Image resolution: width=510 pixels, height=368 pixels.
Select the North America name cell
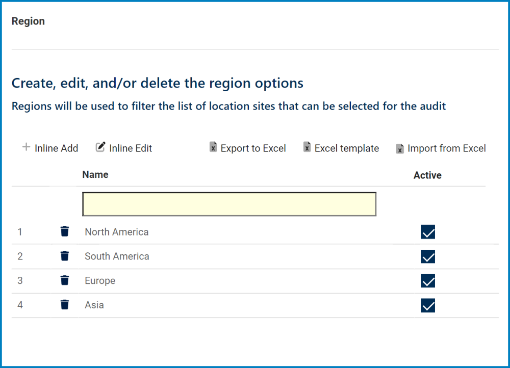click(x=117, y=232)
